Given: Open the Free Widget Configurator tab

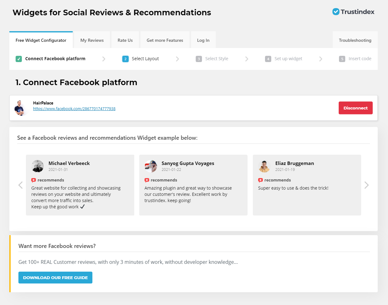Looking at the screenshot, I should (41, 40).
